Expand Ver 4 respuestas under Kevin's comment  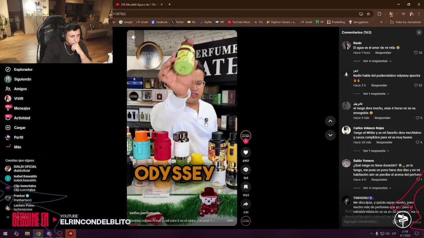(377, 61)
